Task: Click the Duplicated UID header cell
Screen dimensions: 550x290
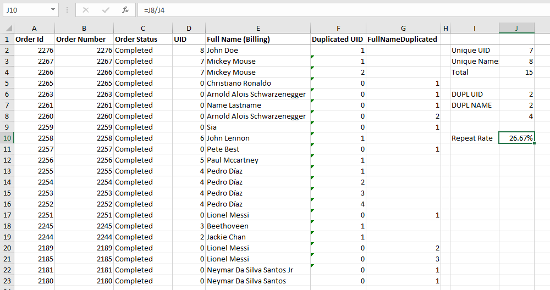Action: tap(338, 39)
